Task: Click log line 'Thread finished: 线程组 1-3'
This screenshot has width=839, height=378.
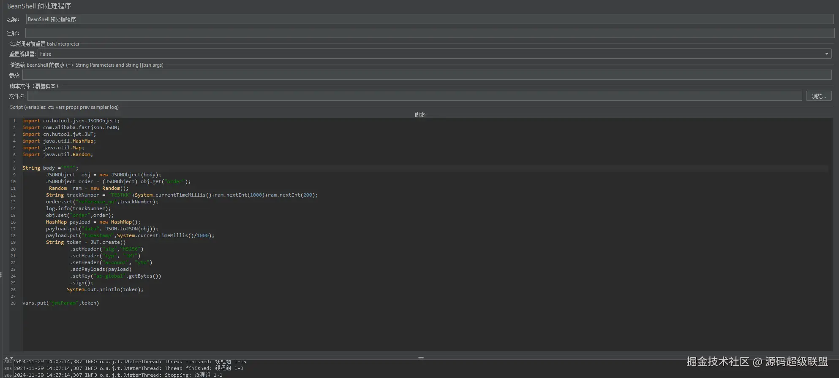Action: tap(129, 368)
